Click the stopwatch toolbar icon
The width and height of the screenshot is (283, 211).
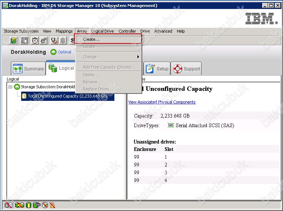pyautogui.click(x=35, y=40)
